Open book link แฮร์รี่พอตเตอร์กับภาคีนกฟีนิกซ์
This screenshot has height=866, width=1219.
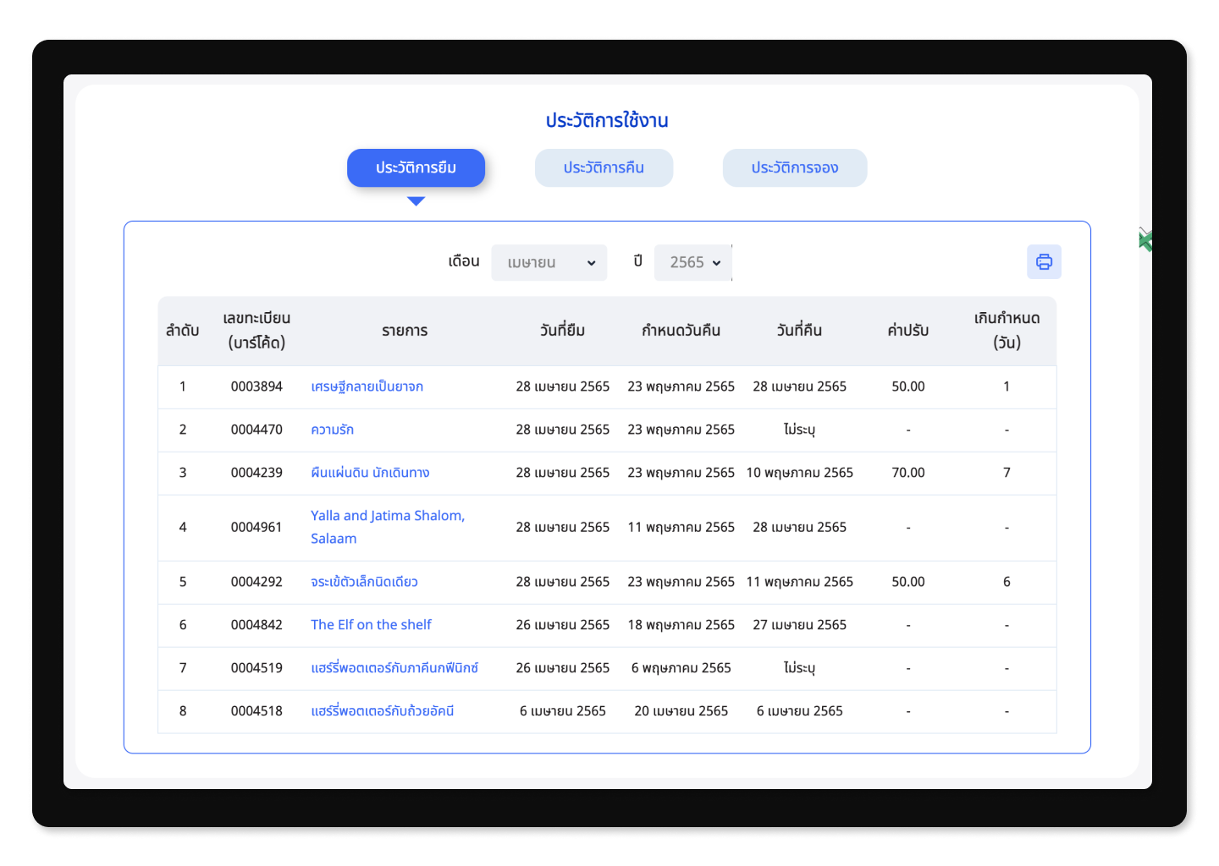coord(394,668)
